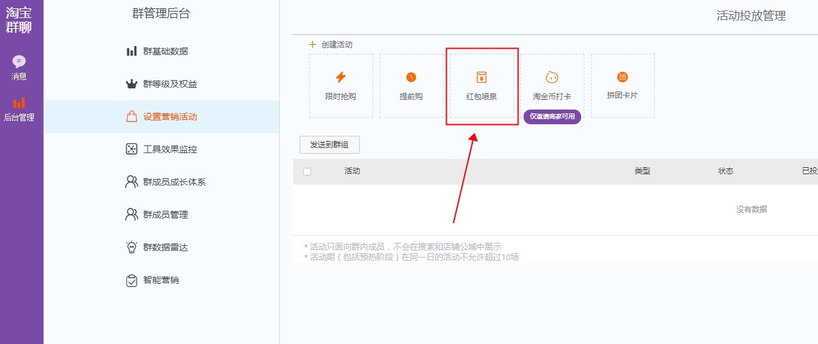Open 群等级及权益 menu item
This screenshot has width=818, height=344.
tap(161, 84)
